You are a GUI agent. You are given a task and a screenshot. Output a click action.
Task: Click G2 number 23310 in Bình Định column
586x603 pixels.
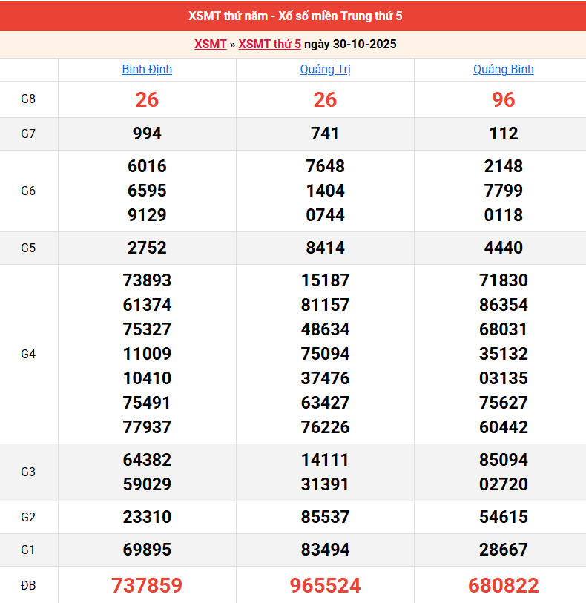pyautogui.click(x=147, y=517)
